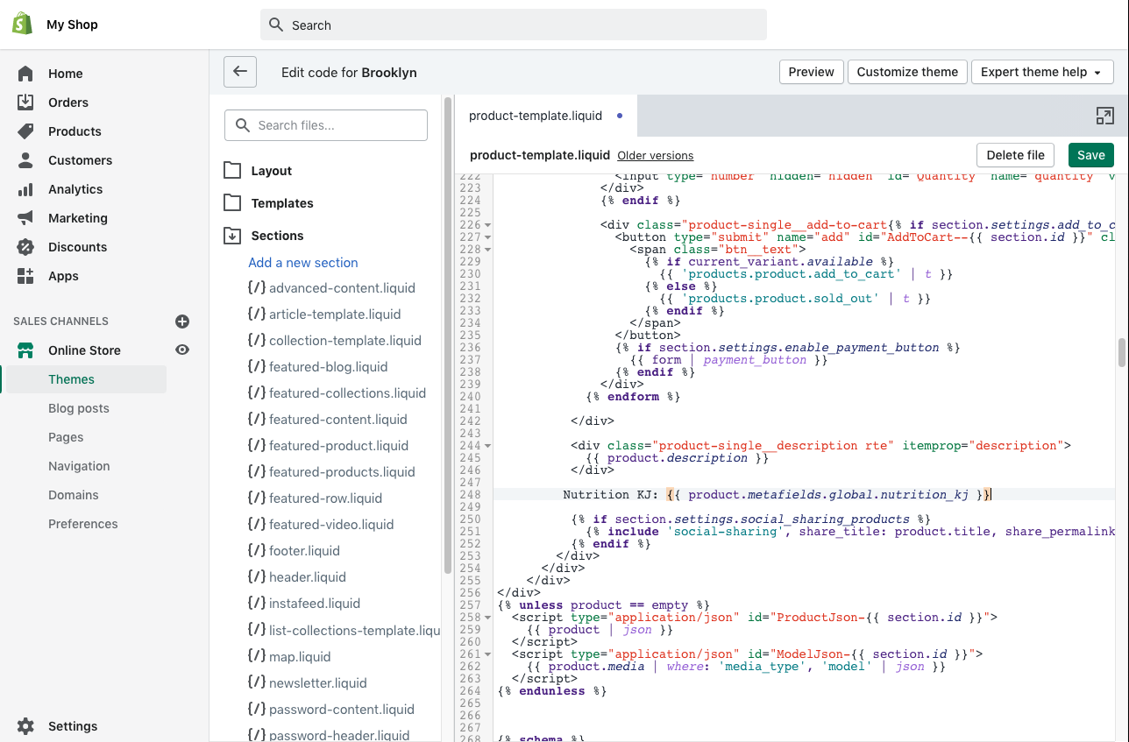Go to Discounts page
1129x742 pixels.
77,247
